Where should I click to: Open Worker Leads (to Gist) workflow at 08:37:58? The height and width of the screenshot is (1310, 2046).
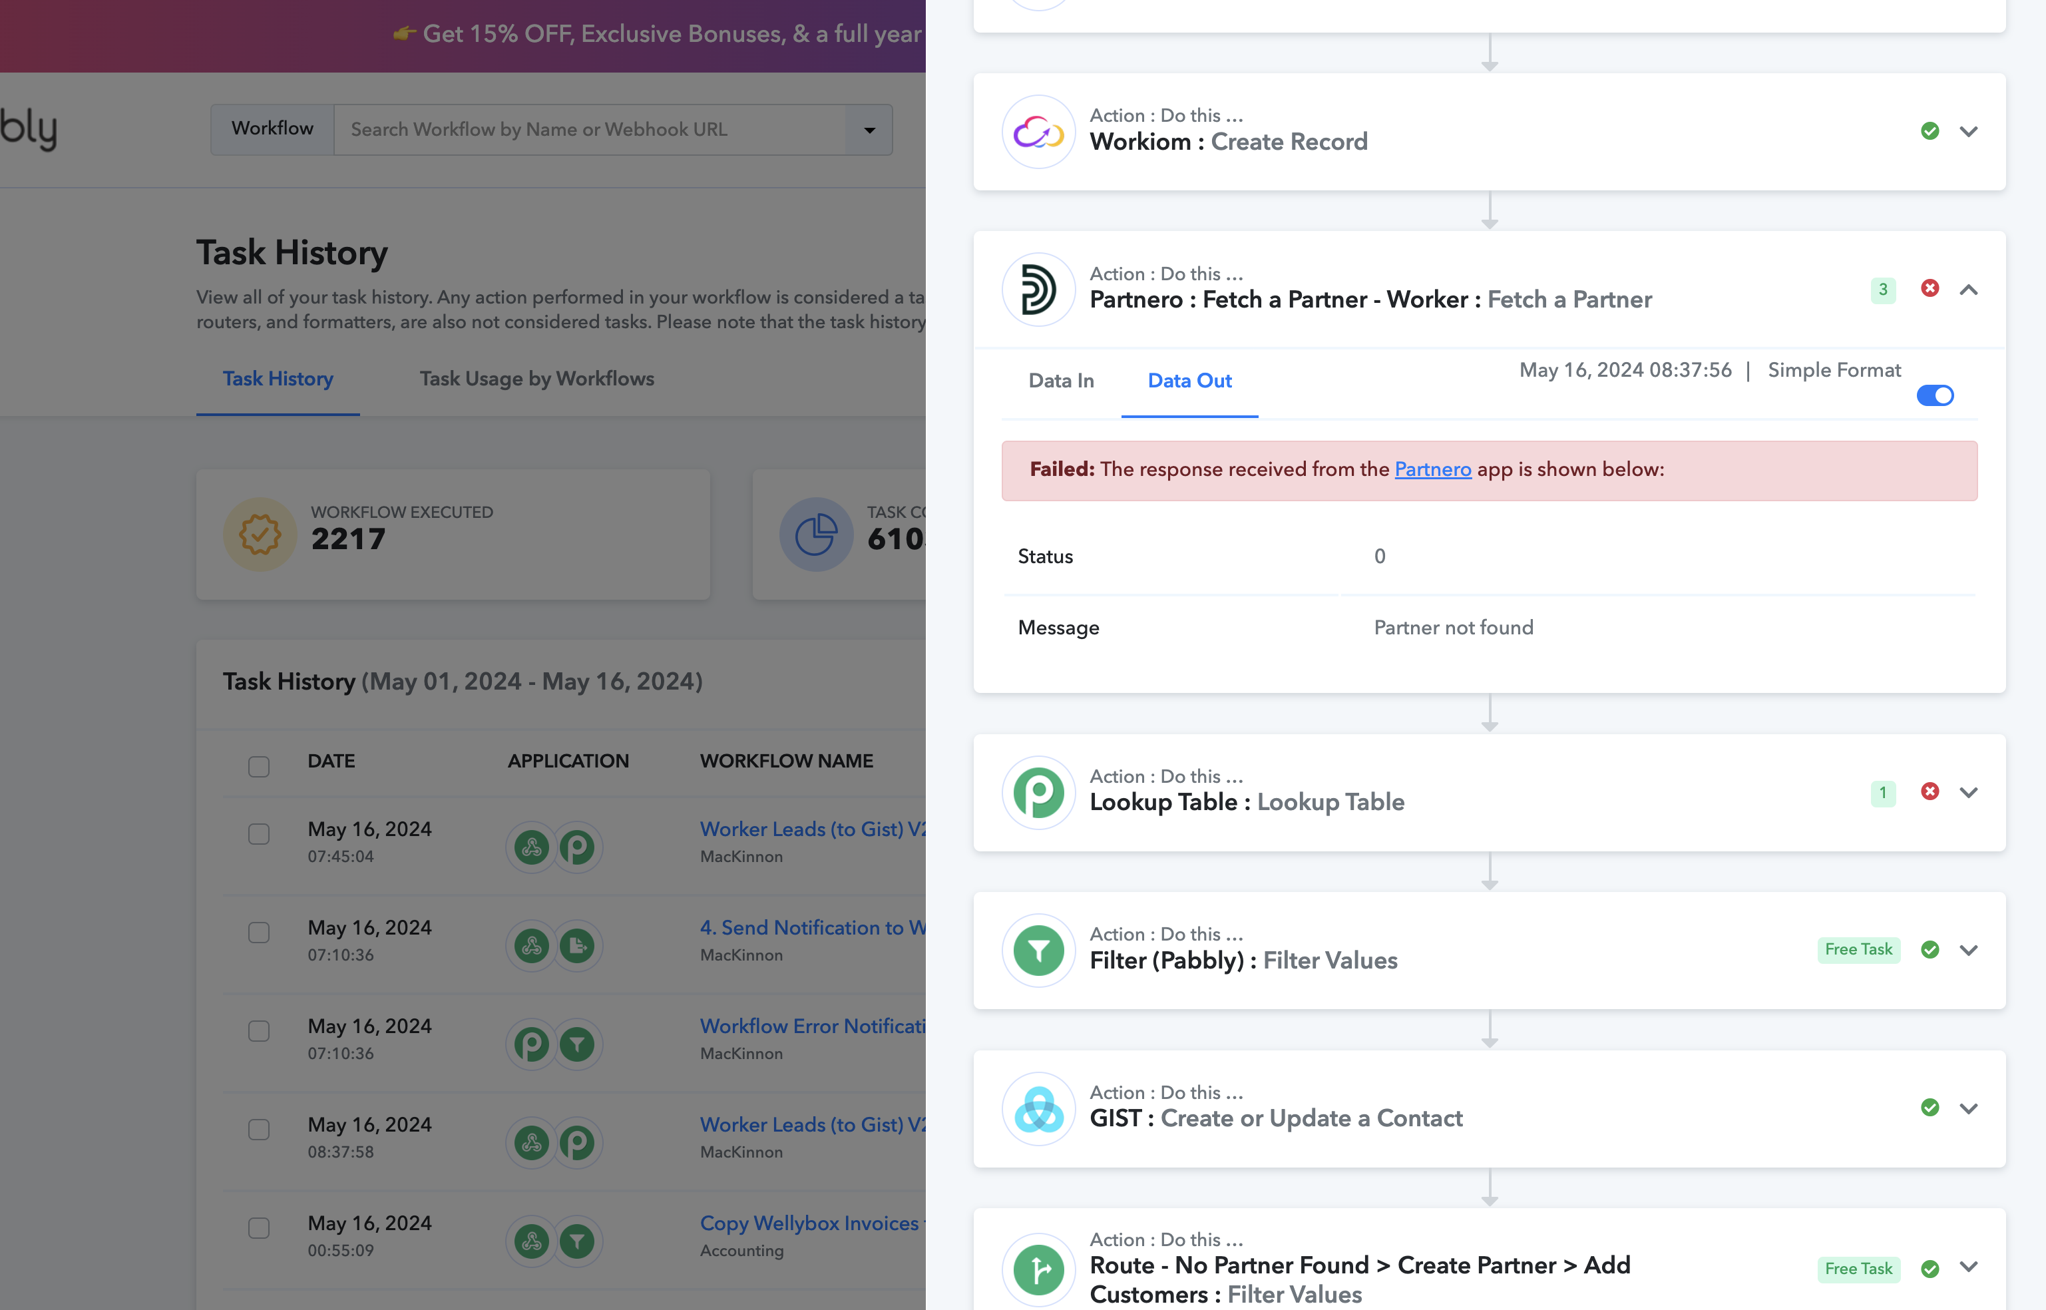813,1126
